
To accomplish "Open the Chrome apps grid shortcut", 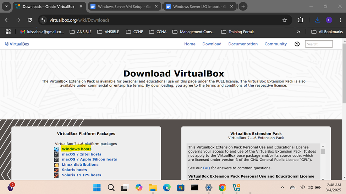I will pyautogui.click(x=8, y=32).
